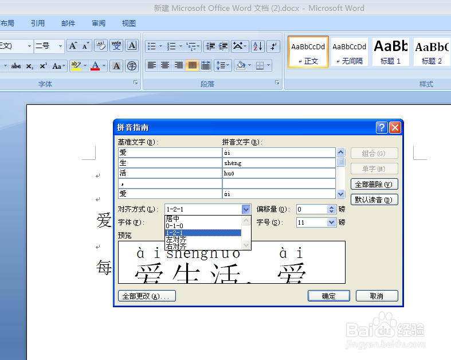Toggle subscript formatting
This screenshot has height=360, width=451.
(x=30, y=66)
